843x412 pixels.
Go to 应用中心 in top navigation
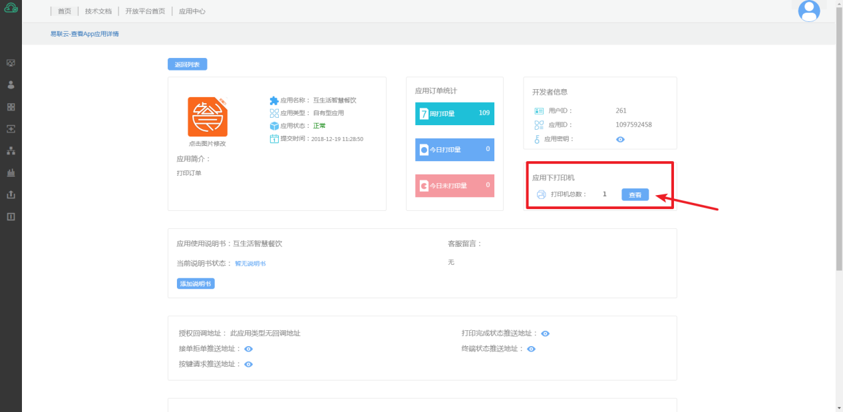click(192, 11)
